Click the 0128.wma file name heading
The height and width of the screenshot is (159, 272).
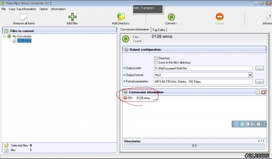(162, 36)
